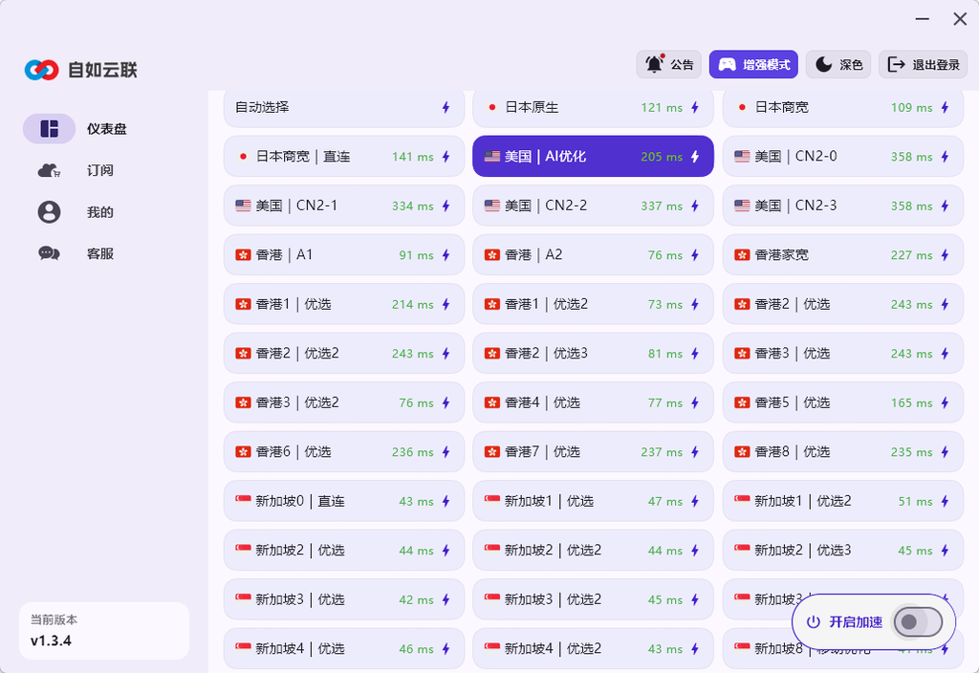
Task: Open the 仪表盘 dashboard icon
Action: coord(50,129)
